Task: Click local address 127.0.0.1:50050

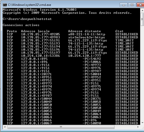Action: [36, 105]
